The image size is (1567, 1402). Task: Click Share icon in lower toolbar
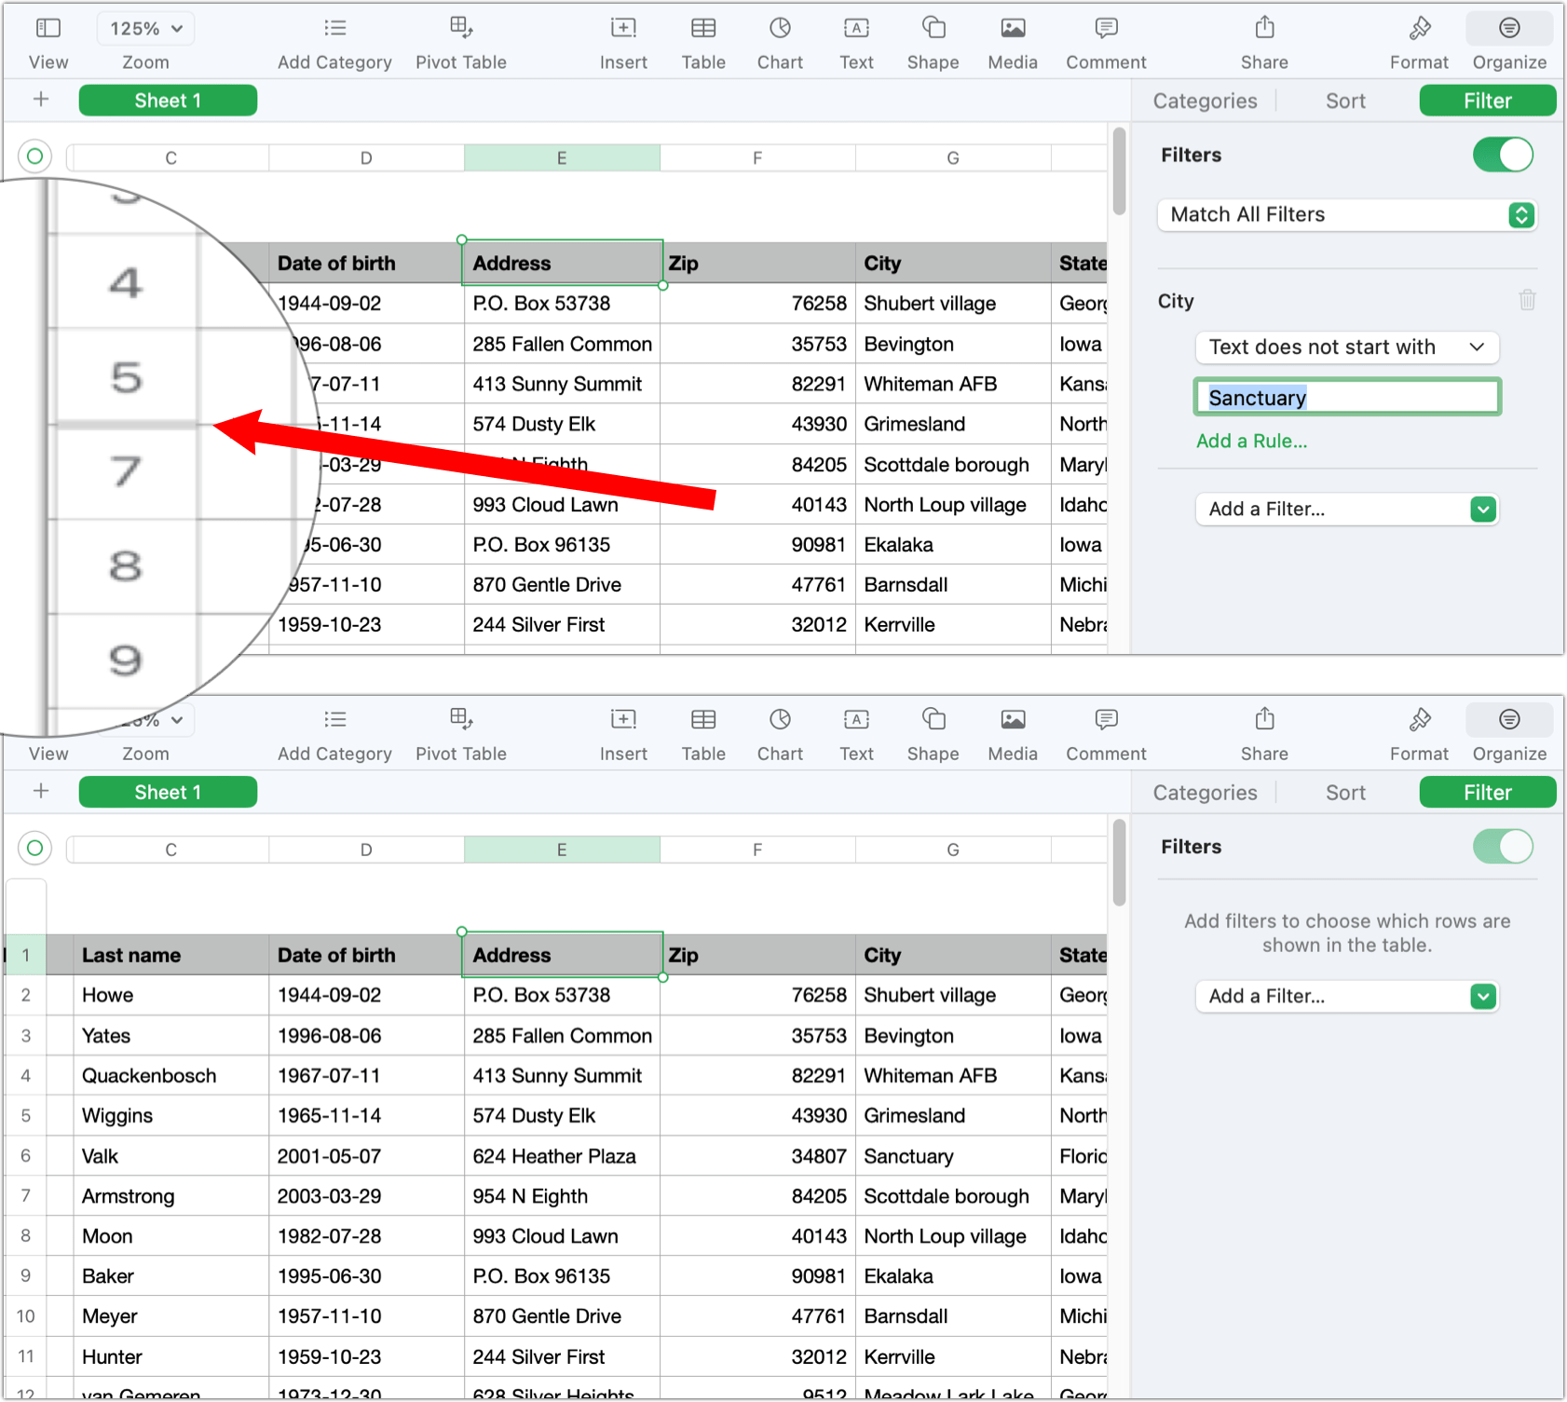(1264, 720)
